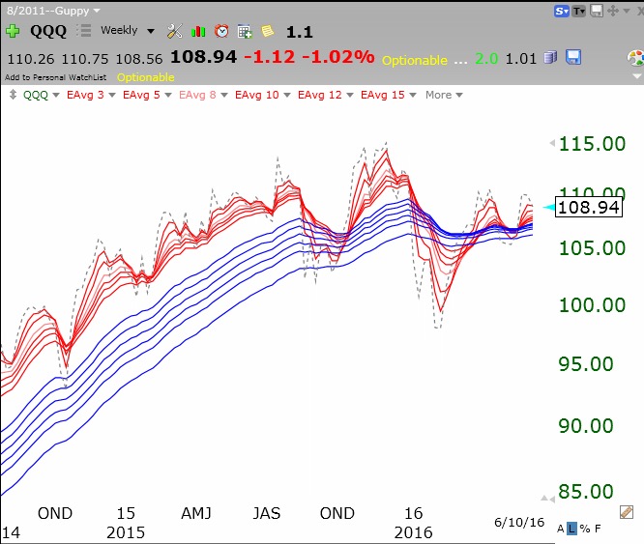Click the green 2.0 value
Viewport: 644px width, 544px height.
[x=486, y=59]
